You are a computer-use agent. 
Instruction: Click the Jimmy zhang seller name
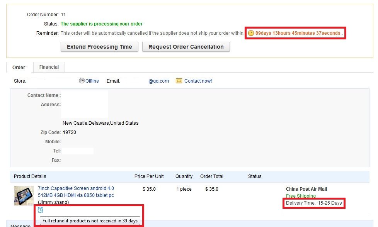[x=53, y=202]
